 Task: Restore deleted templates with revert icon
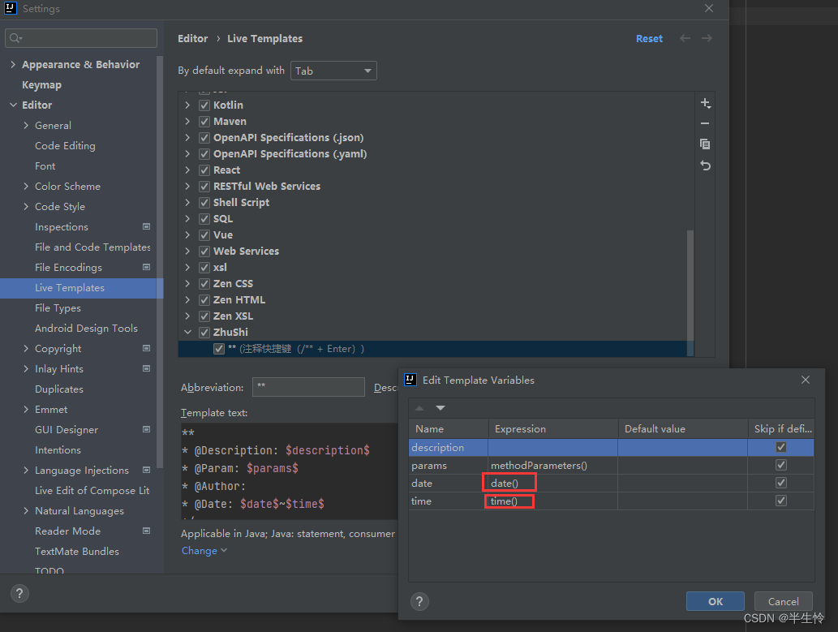coord(705,166)
